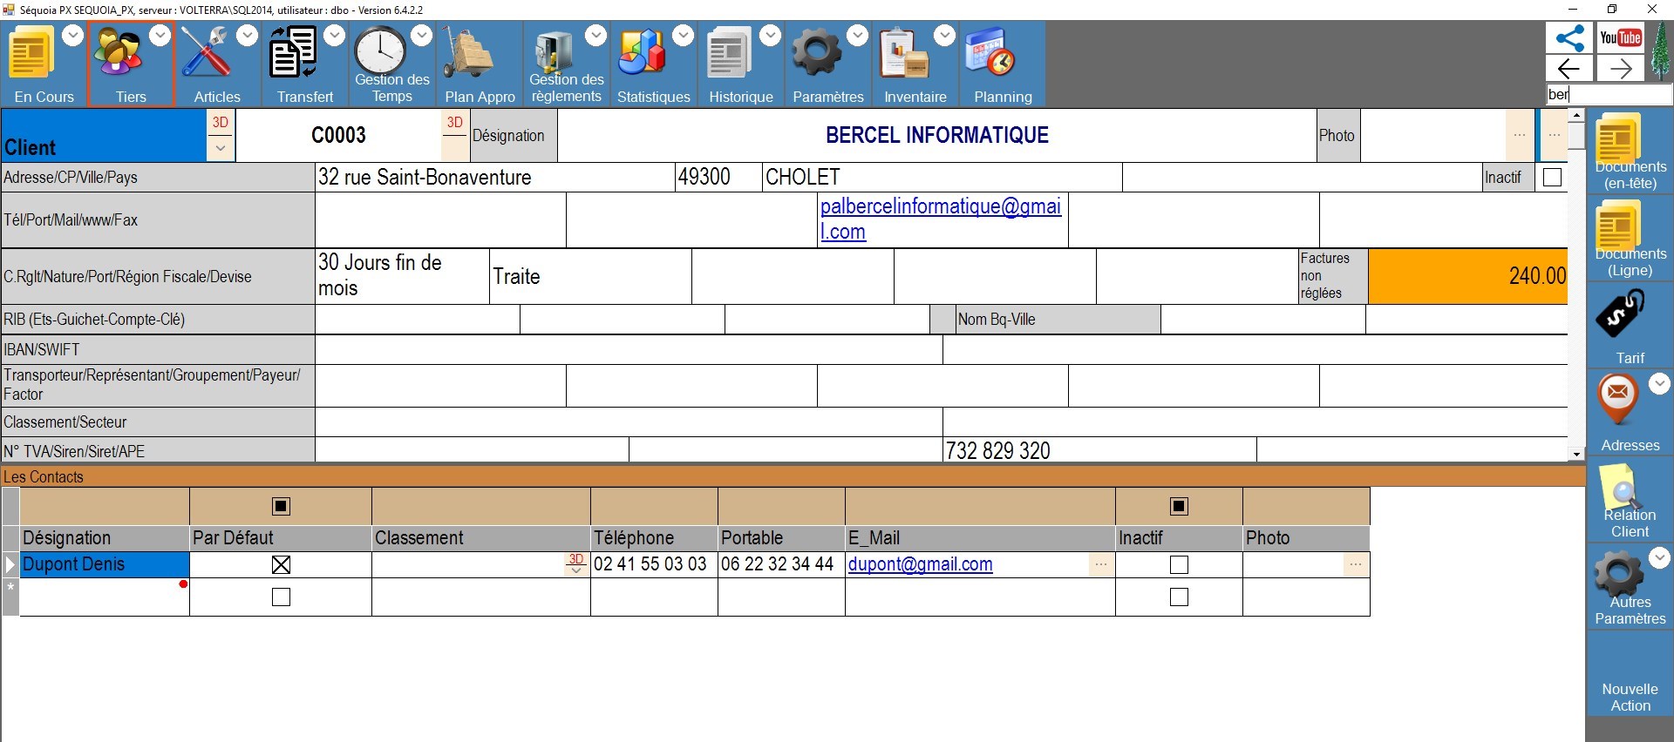
Task: Expand the Statistiques dropdown arrow
Action: click(x=684, y=35)
